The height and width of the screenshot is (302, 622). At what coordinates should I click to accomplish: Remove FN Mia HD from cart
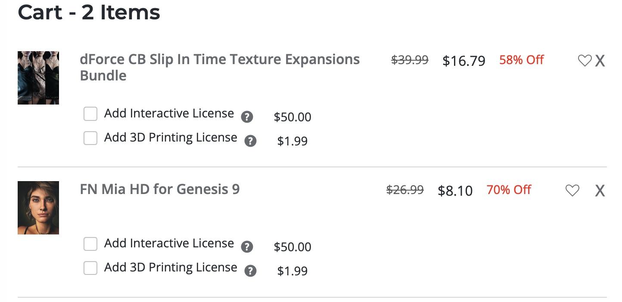600,190
